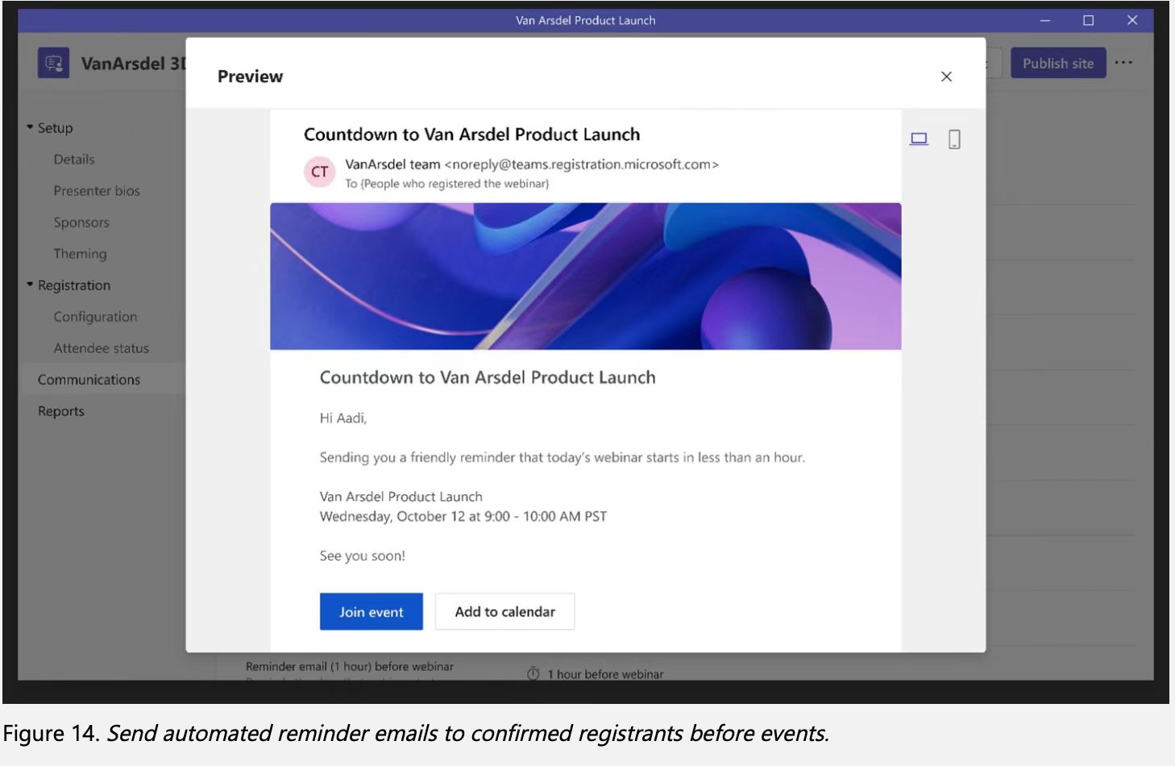Switch to desktop preview view
The height and width of the screenshot is (766, 1175).
[919, 139]
